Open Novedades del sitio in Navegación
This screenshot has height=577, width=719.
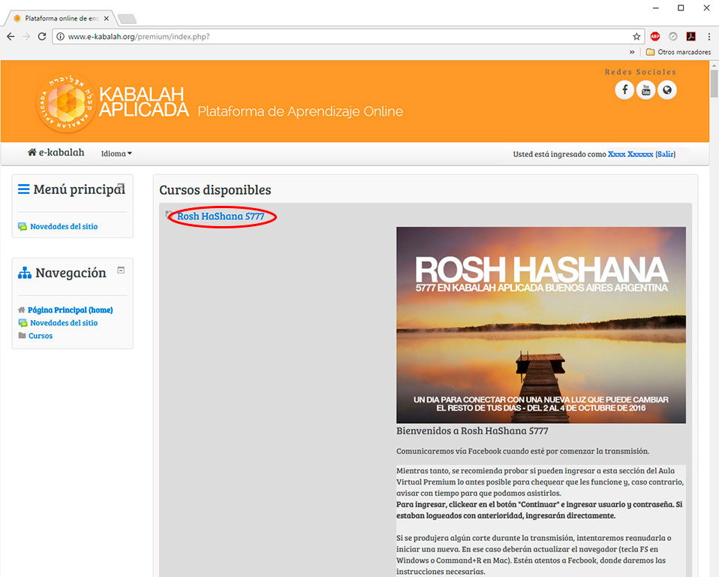tap(64, 323)
